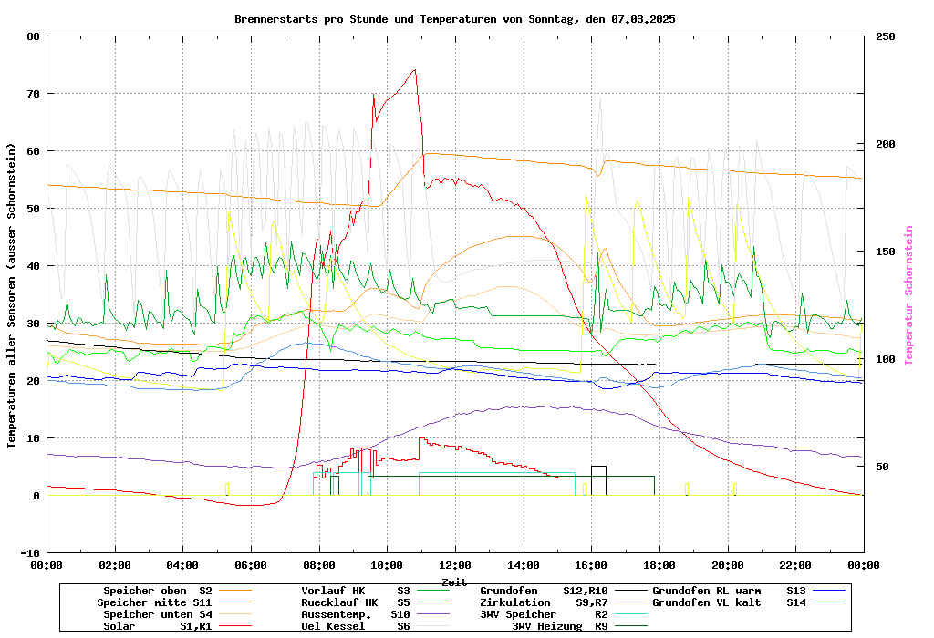This screenshot has width=934, height=638.
Task: Select the 3WV Heizung R9 legend entry
Action: point(559,626)
